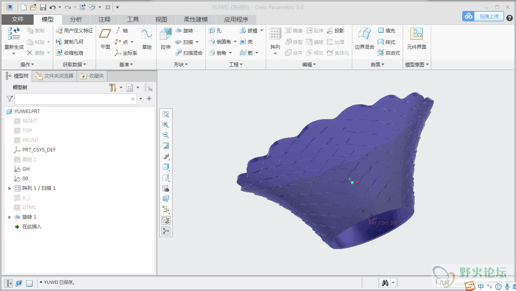Toggle annotation display in graphics toolbar
This screenshot has height=291, width=516.
[166, 220]
